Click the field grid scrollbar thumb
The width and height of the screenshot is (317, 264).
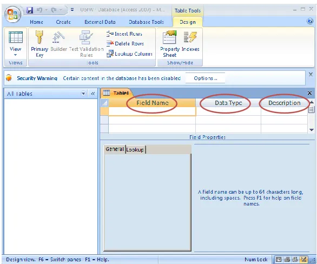[312, 110]
